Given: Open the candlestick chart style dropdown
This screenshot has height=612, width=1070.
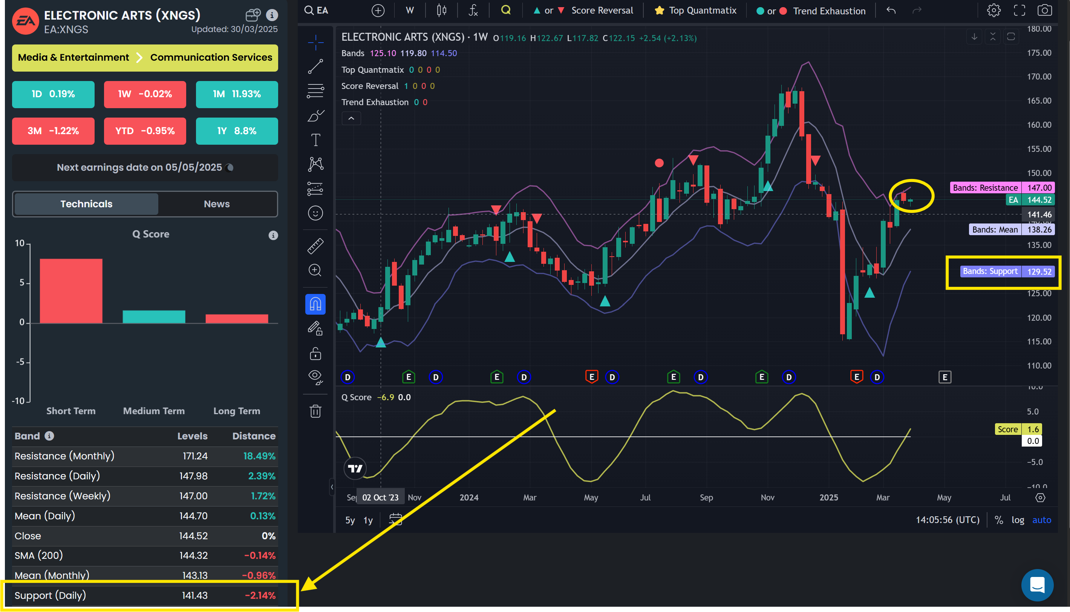Looking at the screenshot, I should (441, 11).
